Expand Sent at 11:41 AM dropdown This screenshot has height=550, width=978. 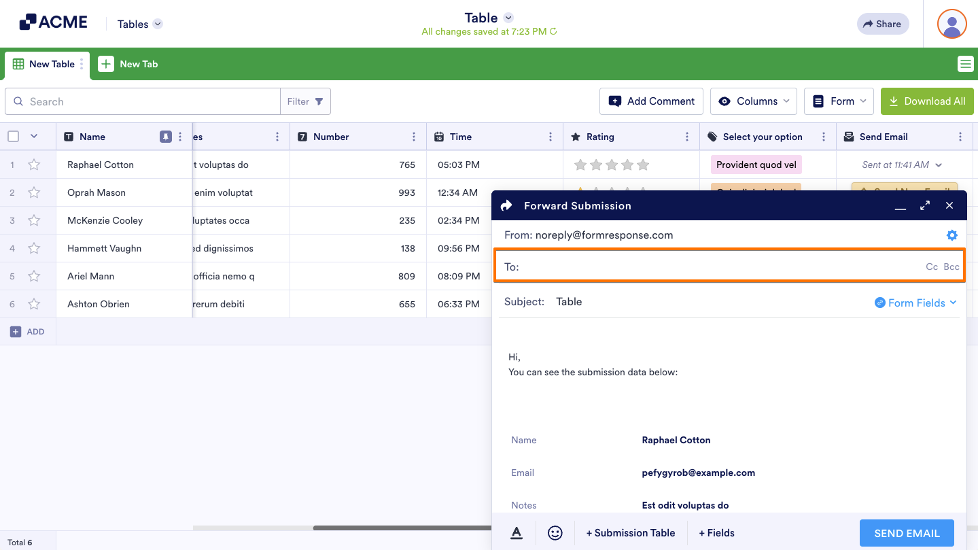tap(939, 165)
